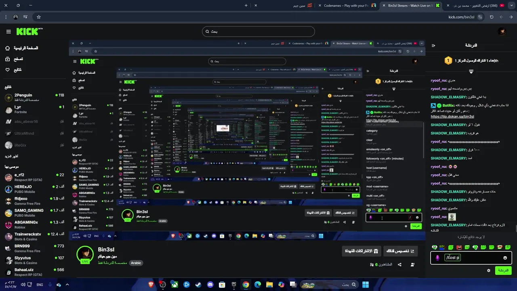Click the Kick search box

258,32
